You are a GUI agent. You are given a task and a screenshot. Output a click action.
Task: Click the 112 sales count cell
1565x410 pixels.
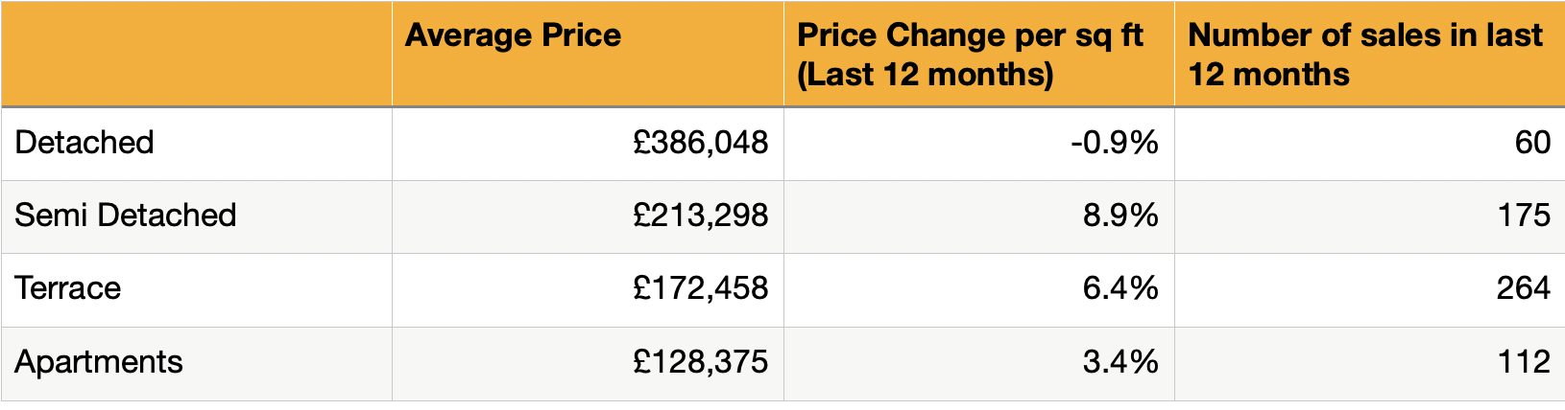click(1524, 362)
